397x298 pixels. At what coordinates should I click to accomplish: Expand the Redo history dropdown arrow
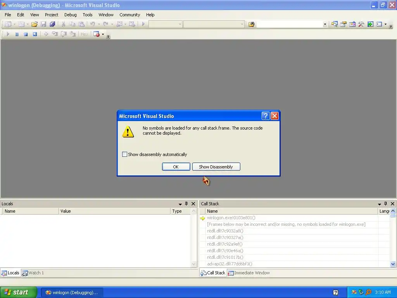pyautogui.click(x=112, y=24)
